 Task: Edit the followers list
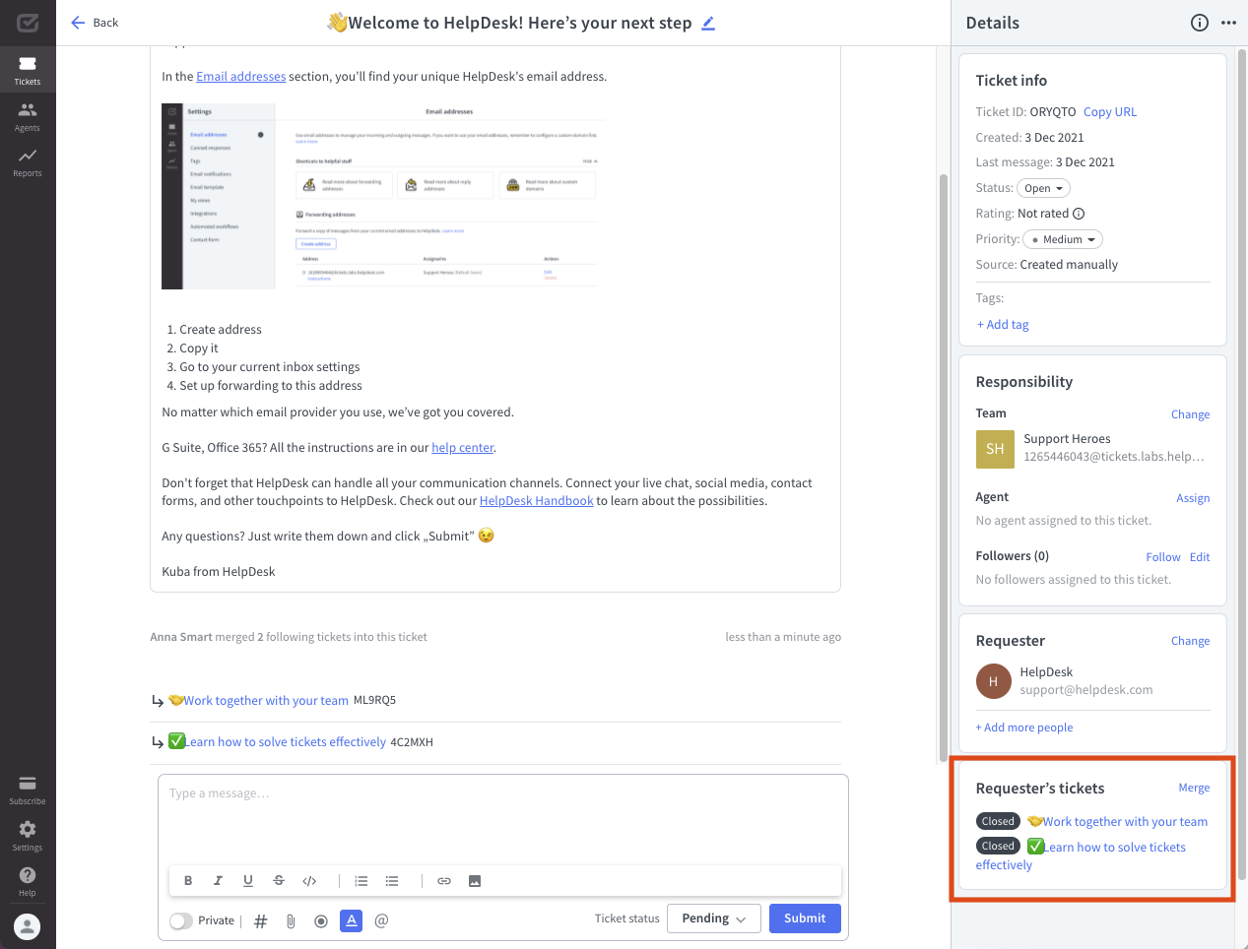[1200, 557]
